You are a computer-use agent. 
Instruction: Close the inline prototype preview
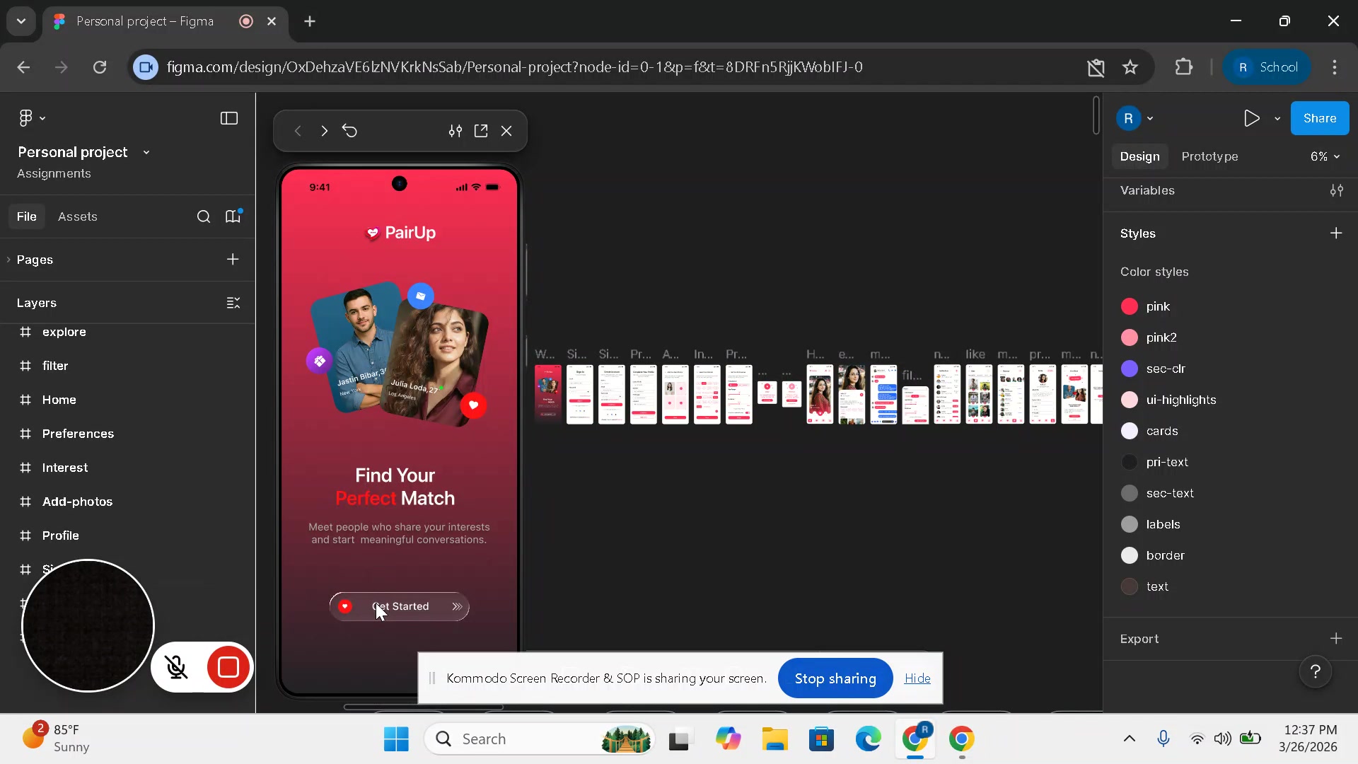(506, 131)
